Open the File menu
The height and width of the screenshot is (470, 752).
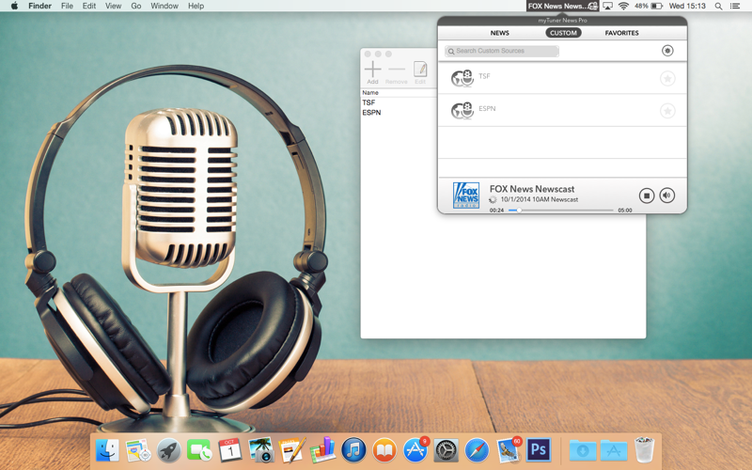(x=67, y=6)
